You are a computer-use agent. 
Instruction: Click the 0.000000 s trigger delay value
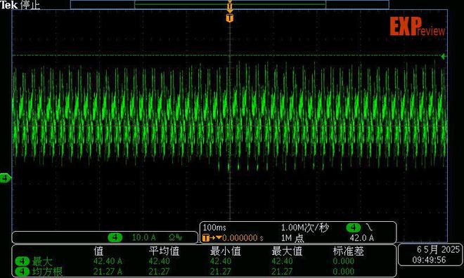[243, 238]
